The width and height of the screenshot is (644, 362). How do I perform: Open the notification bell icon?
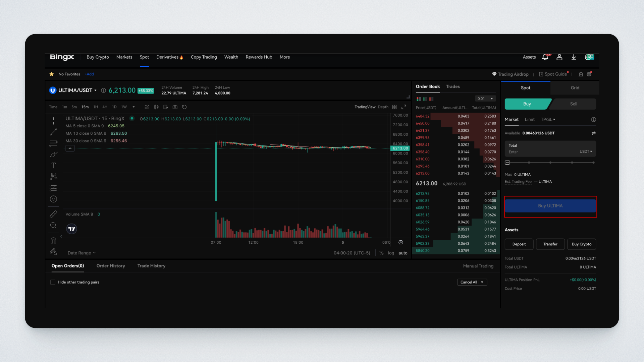[x=545, y=57]
